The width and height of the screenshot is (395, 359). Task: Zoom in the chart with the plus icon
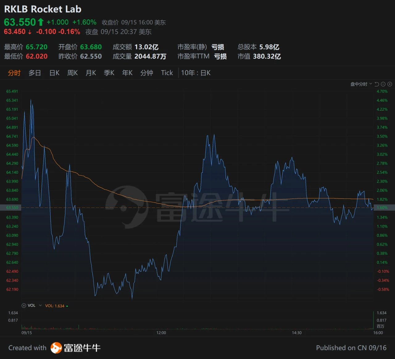(x=390, y=84)
